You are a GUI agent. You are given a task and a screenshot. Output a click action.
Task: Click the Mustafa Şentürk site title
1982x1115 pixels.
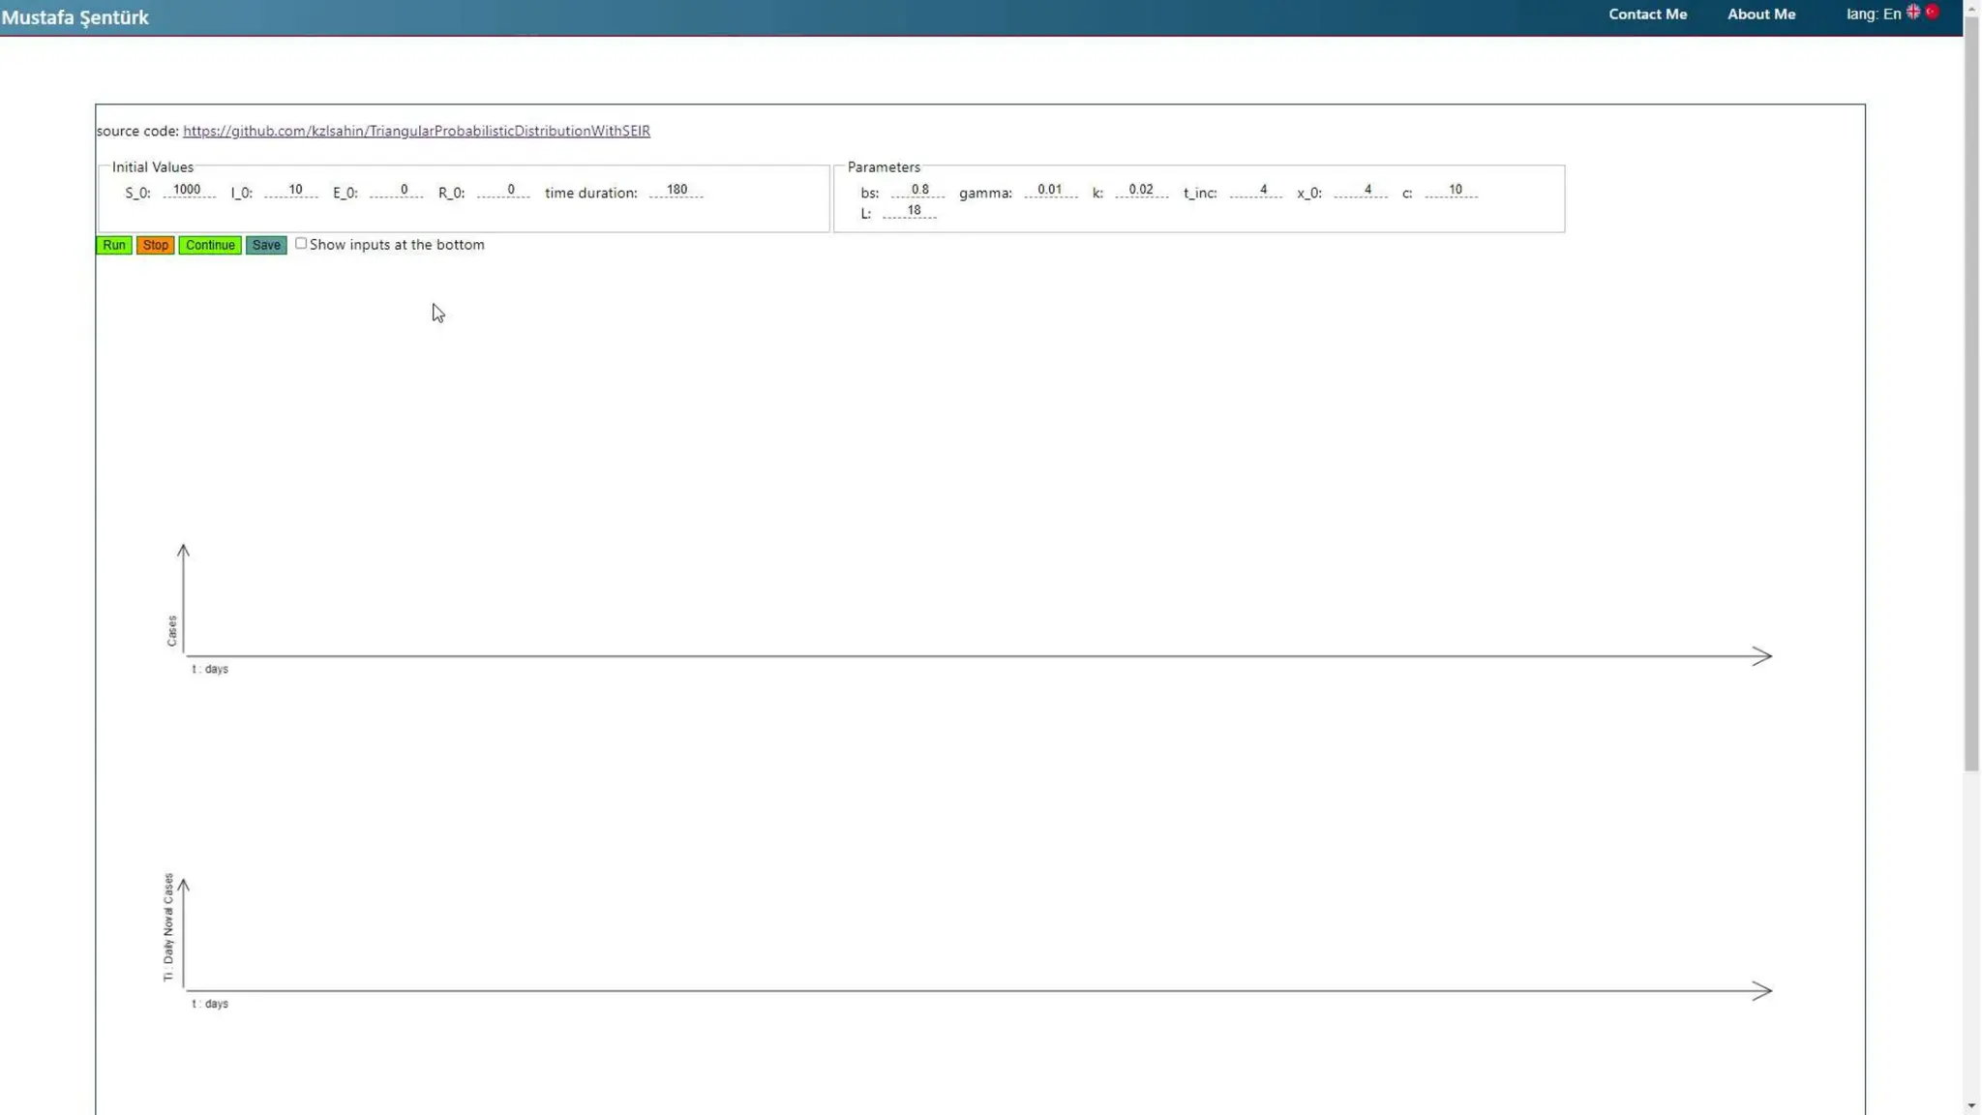[75, 17]
